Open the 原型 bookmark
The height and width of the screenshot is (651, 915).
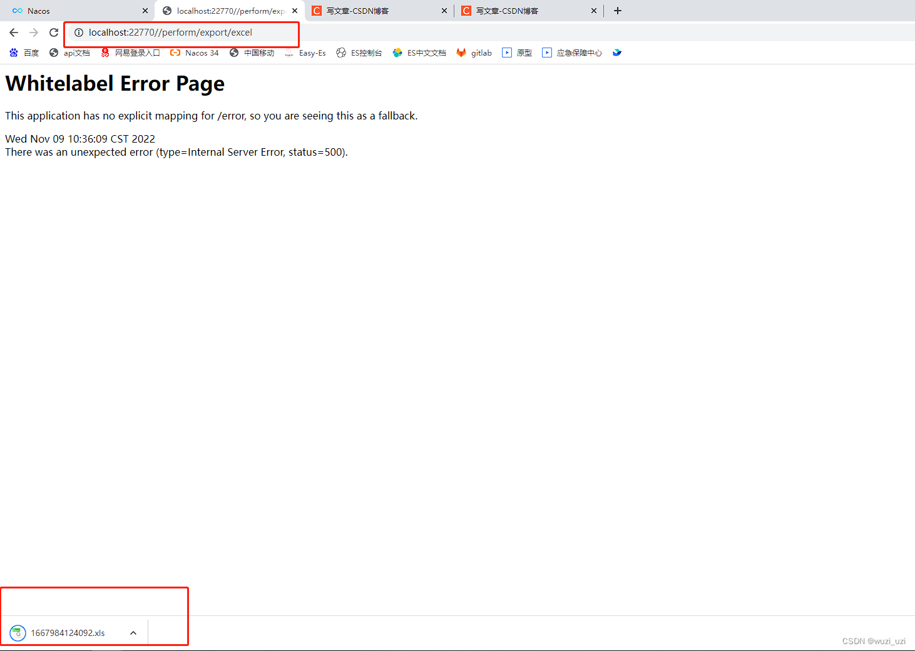(517, 53)
